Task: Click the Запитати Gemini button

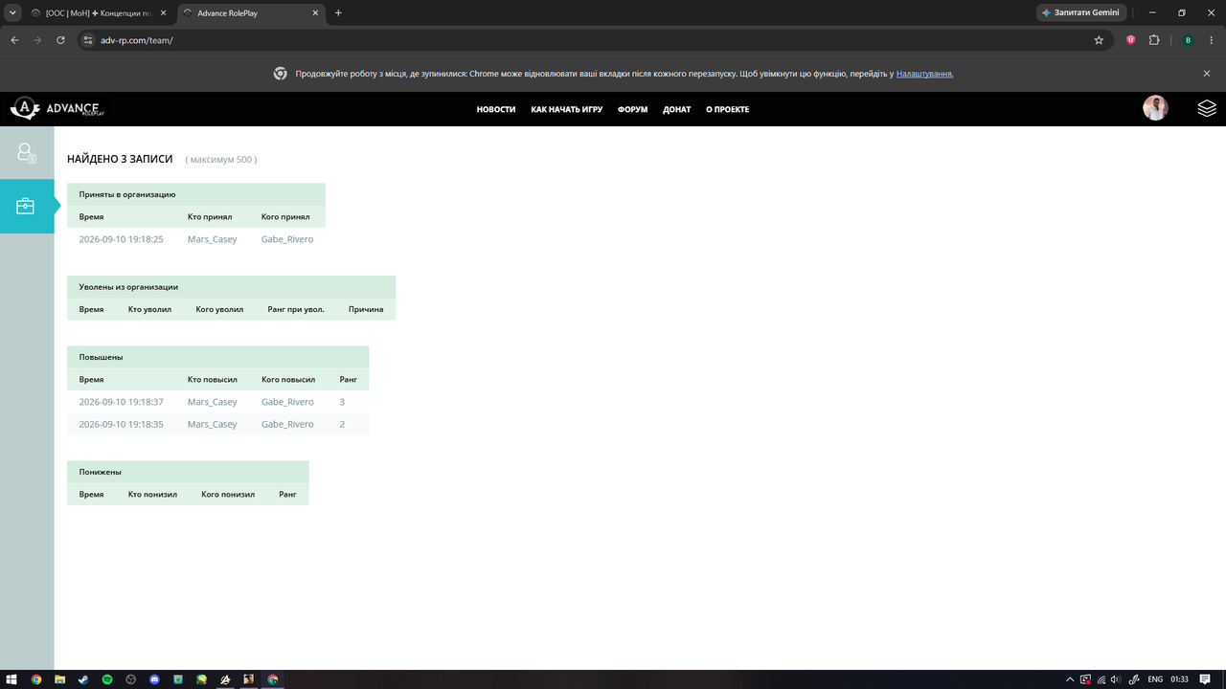Action: click(1080, 12)
